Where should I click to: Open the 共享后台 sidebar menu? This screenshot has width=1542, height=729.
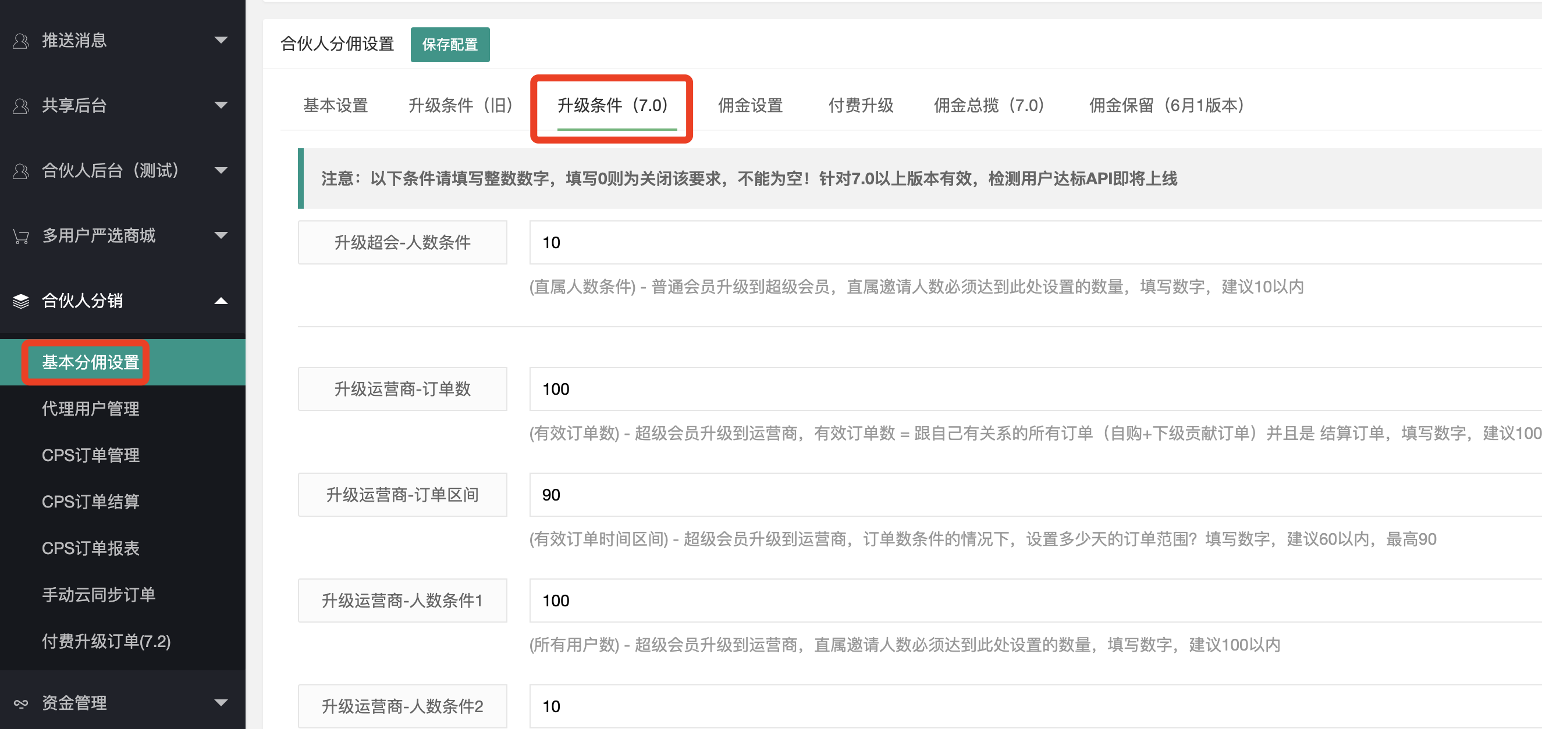point(123,105)
